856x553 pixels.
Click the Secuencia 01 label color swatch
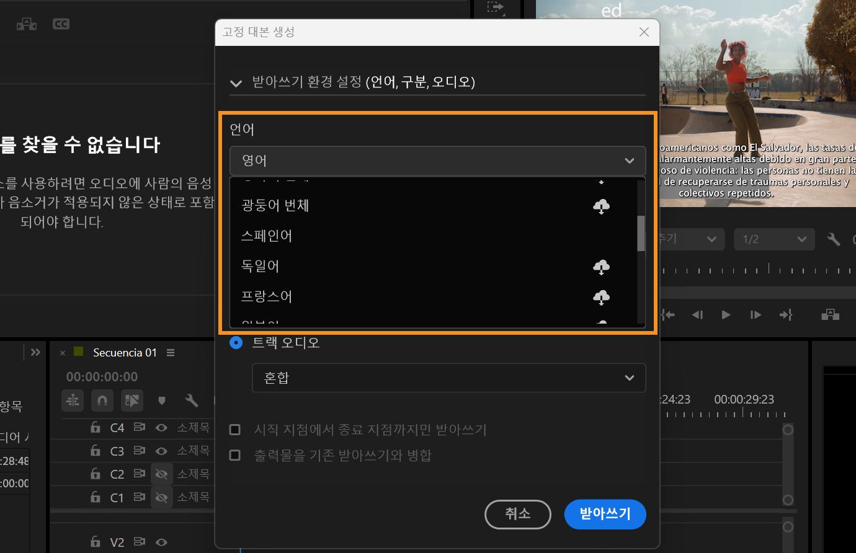tap(77, 352)
